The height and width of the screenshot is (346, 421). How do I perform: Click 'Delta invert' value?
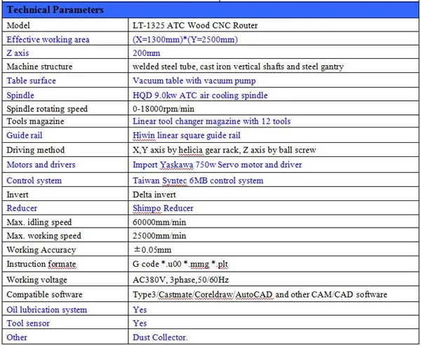(x=154, y=195)
